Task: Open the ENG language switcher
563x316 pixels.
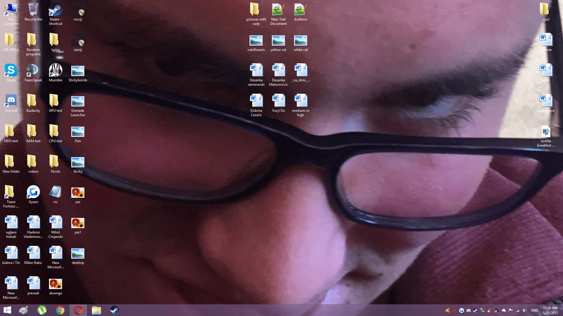Action: pyautogui.click(x=535, y=311)
